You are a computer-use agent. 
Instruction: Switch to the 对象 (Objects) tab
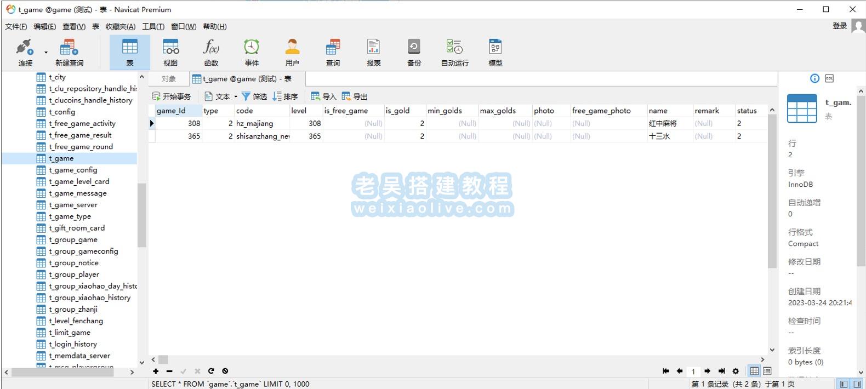[x=169, y=79]
